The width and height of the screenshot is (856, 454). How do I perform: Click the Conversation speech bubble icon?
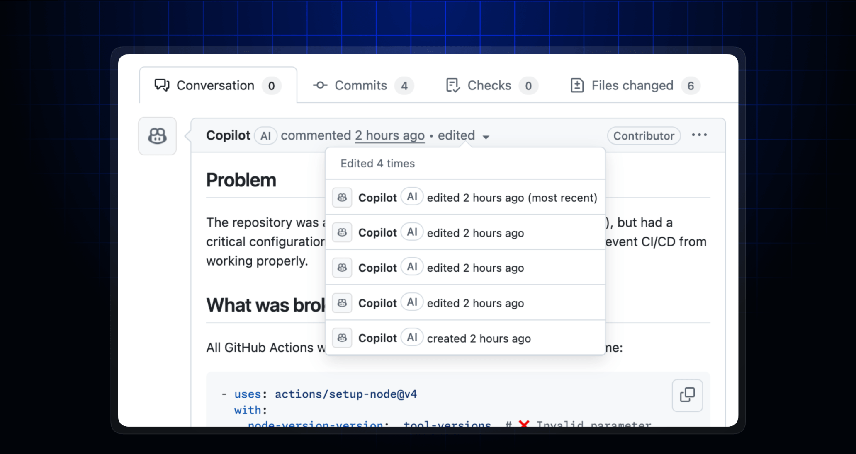coord(162,85)
